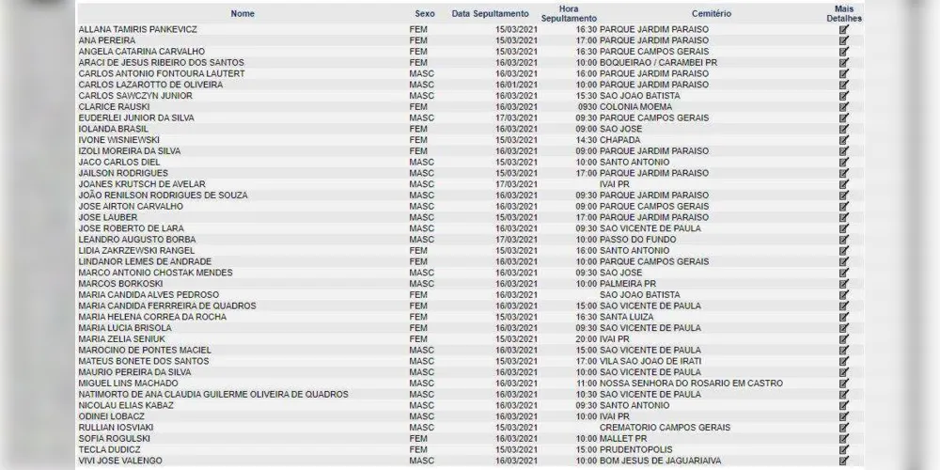Select details icon in JOSE LAUBER row
Image resolution: width=940 pixels, height=470 pixels.
click(844, 218)
